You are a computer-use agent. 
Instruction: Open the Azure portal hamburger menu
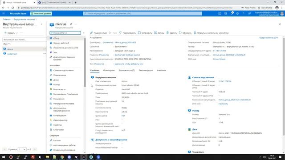click(x=4, y=13)
